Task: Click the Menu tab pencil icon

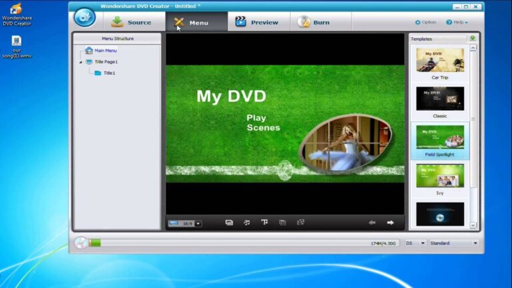Action: click(x=179, y=22)
